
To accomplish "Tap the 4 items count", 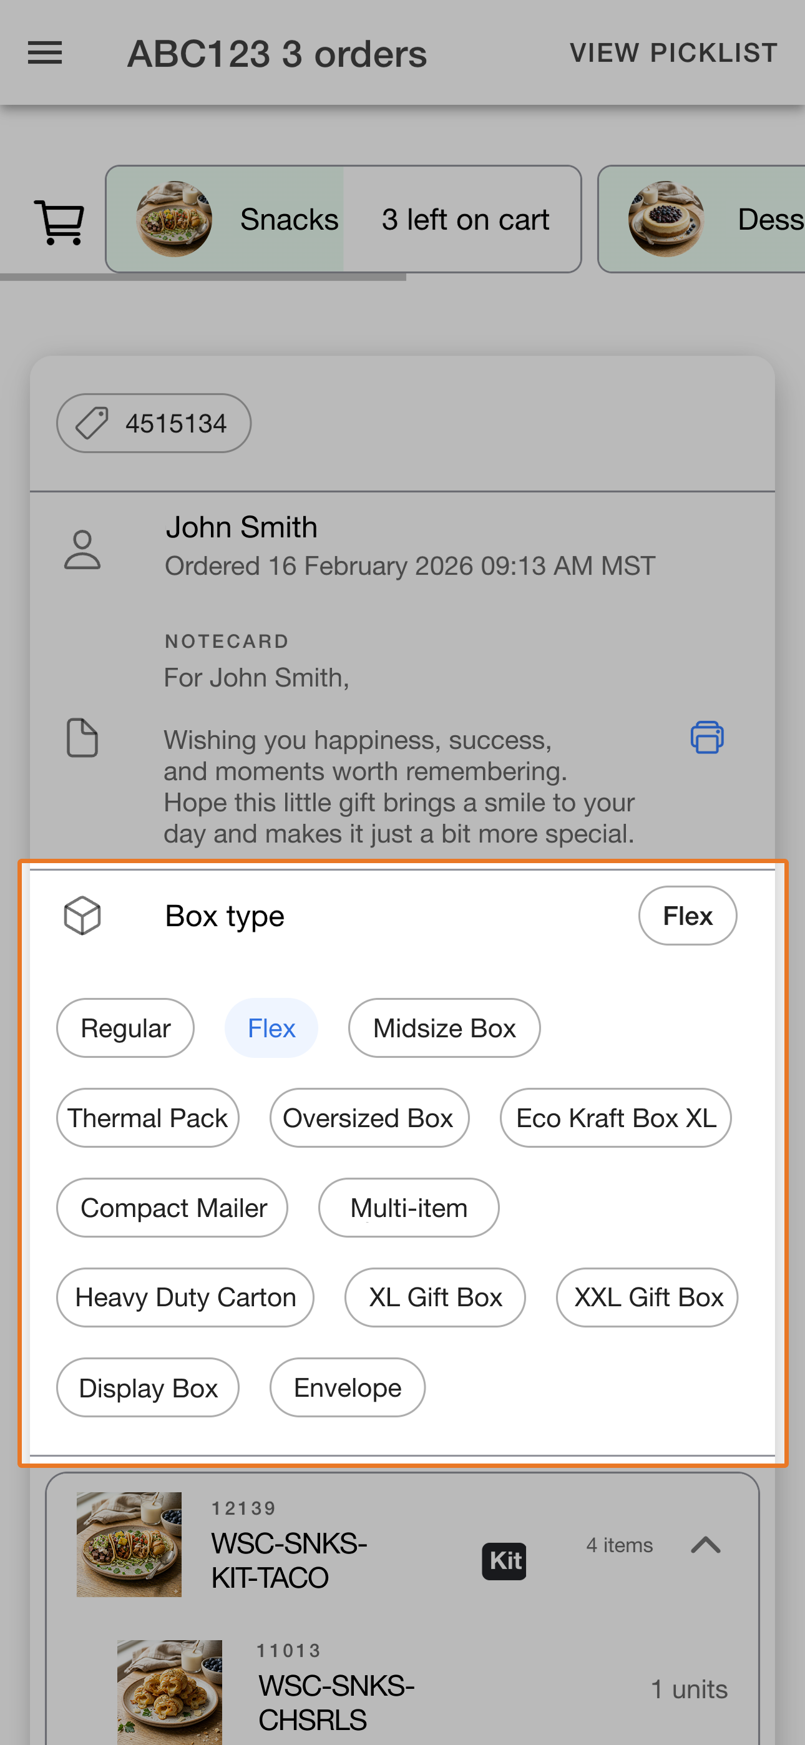I will coord(619,1545).
